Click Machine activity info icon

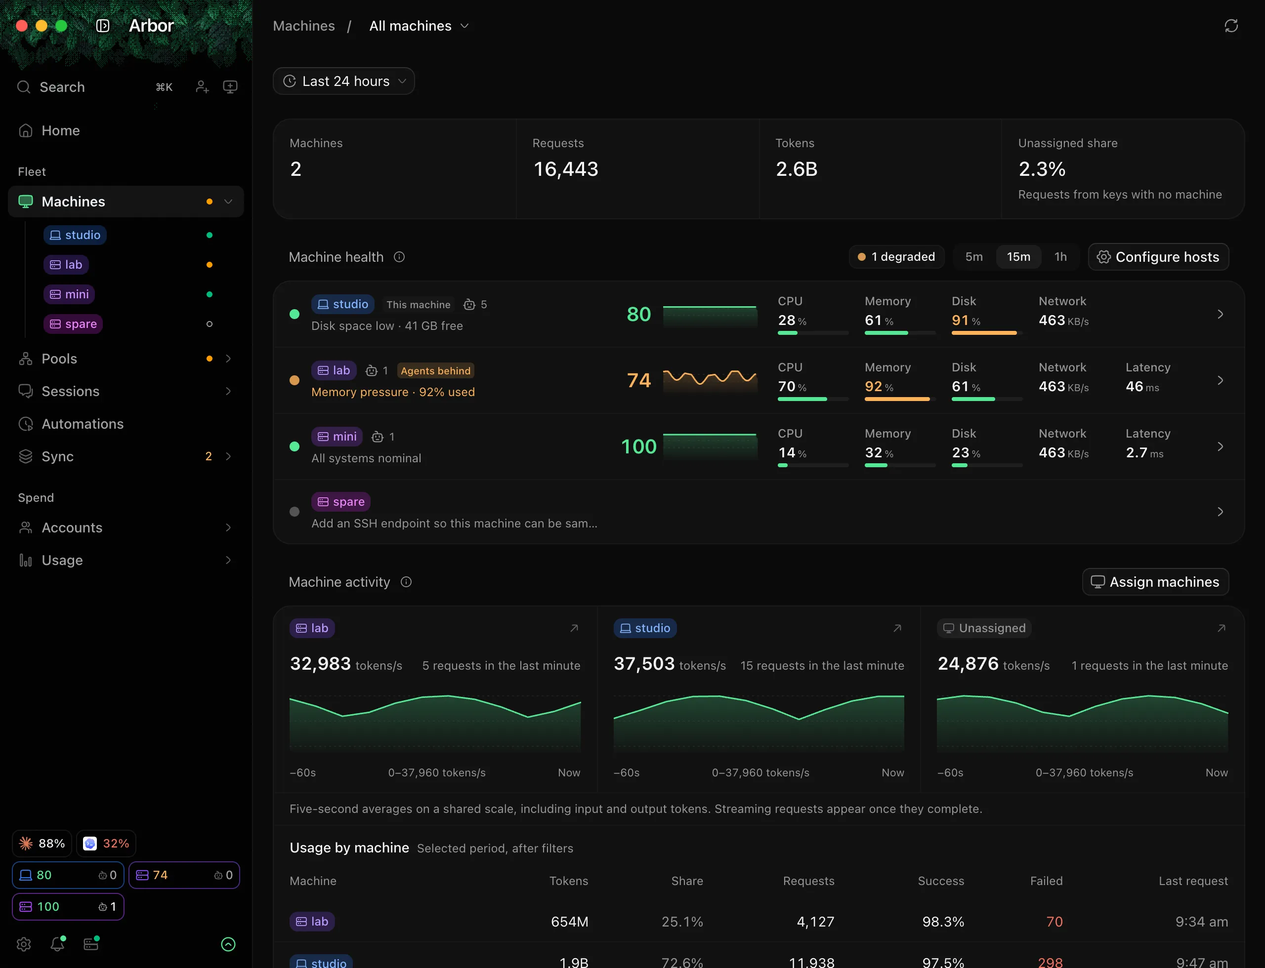(406, 582)
